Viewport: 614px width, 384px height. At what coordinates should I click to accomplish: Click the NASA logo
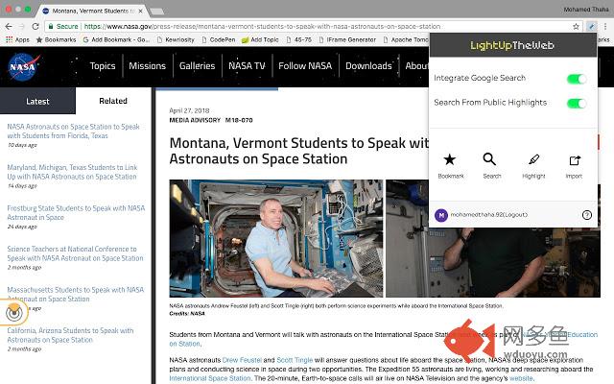[24, 66]
